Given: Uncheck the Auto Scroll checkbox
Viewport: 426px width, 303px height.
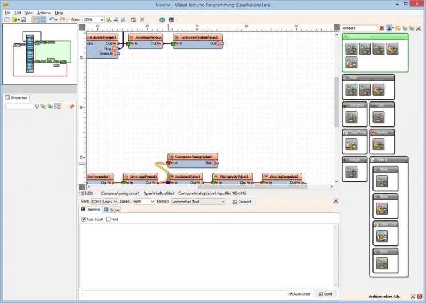Looking at the screenshot, I should [x=84, y=219].
